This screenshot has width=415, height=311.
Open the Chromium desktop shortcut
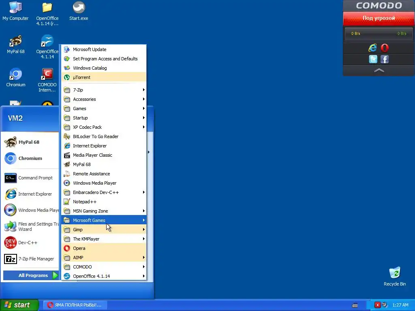pyautogui.click(x=16, y=77)
